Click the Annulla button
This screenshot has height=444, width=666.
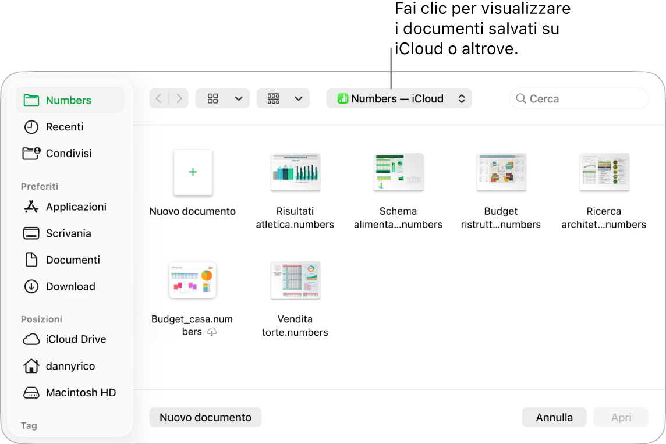(554, 417)
